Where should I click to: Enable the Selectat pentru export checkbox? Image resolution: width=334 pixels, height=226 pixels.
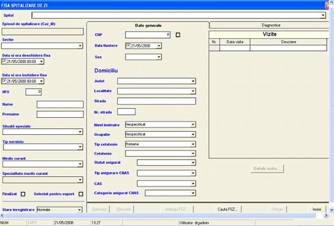pos(81,194)
